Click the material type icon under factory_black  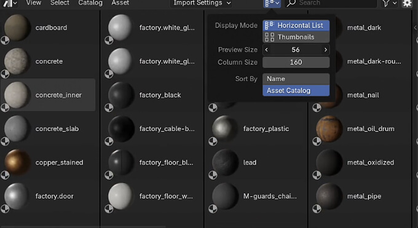point(109,108)
